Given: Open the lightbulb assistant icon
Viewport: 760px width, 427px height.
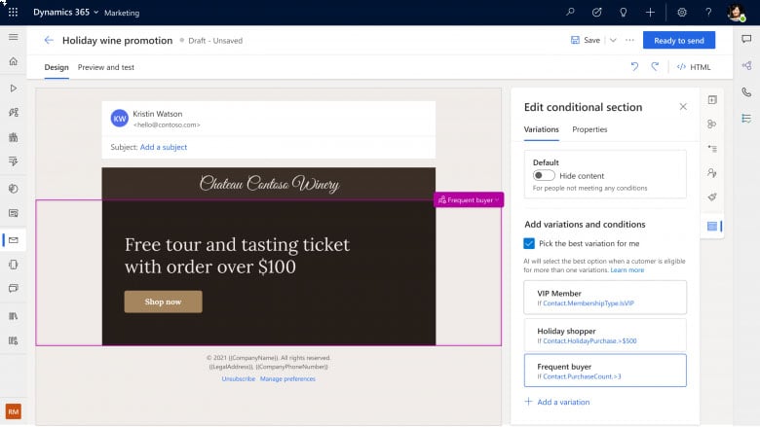Looking at the screenshot, I should tap(624, 12).
